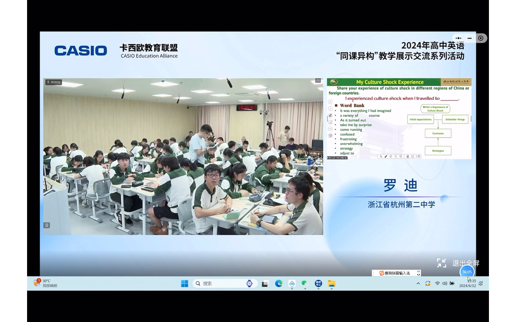
Task: Launch Microsoft Edge from the taskbar
Action: click(279, 284)
